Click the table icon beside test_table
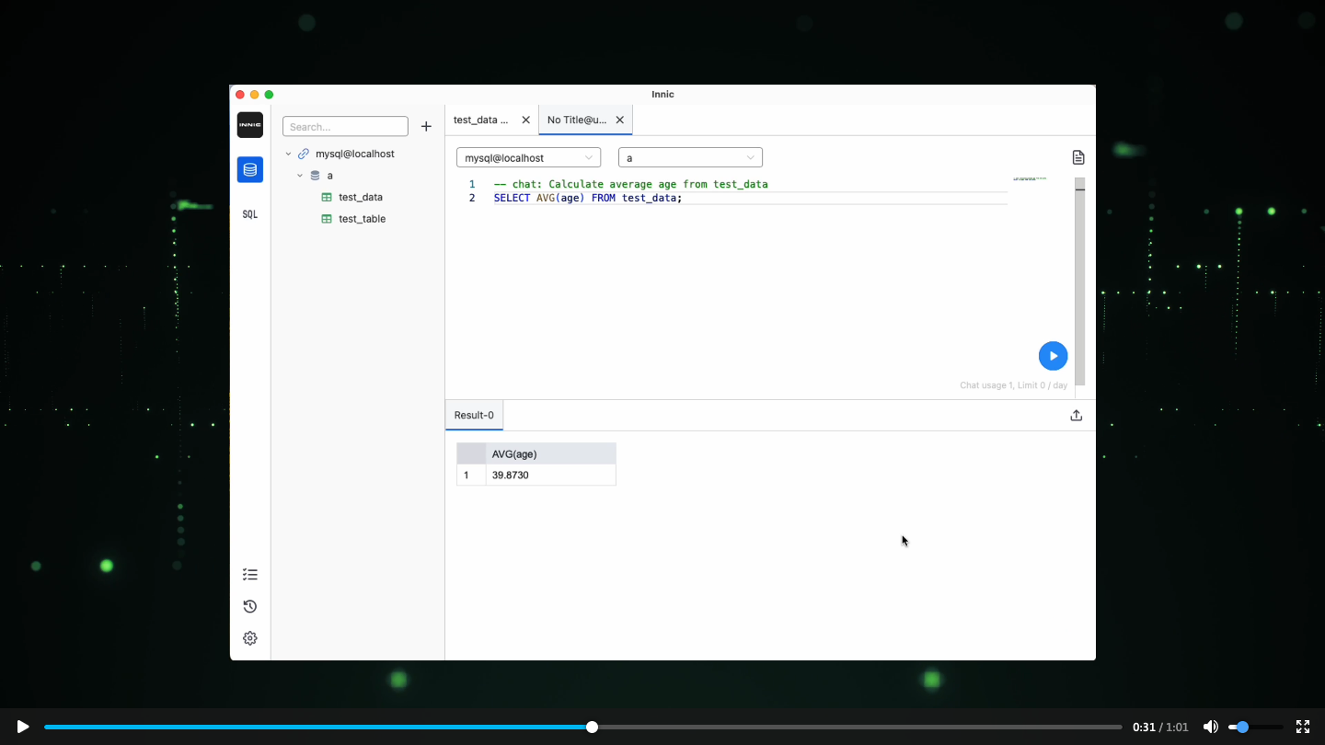1325x745 pixels. [327, 219]
